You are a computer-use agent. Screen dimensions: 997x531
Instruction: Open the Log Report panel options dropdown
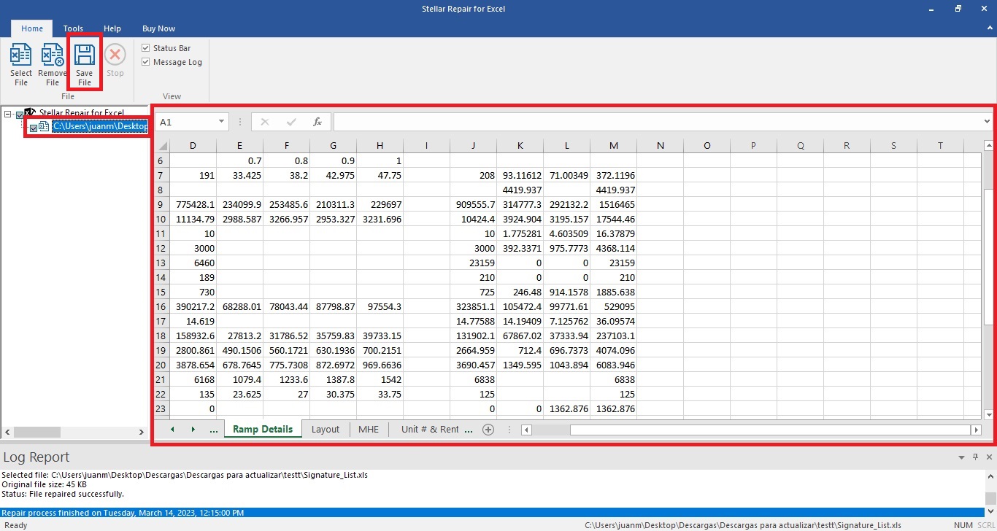pos(961,457)
